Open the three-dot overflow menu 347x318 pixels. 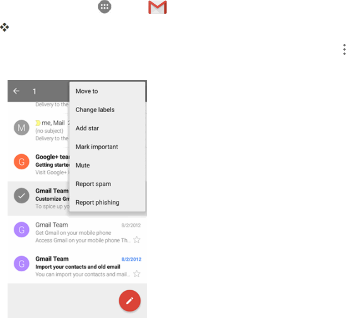click(x=344, y=49)
